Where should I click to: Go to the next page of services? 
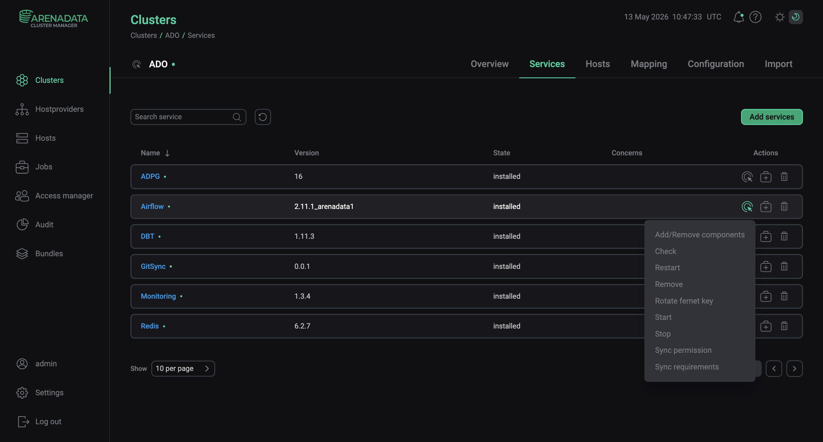point(794,369)
